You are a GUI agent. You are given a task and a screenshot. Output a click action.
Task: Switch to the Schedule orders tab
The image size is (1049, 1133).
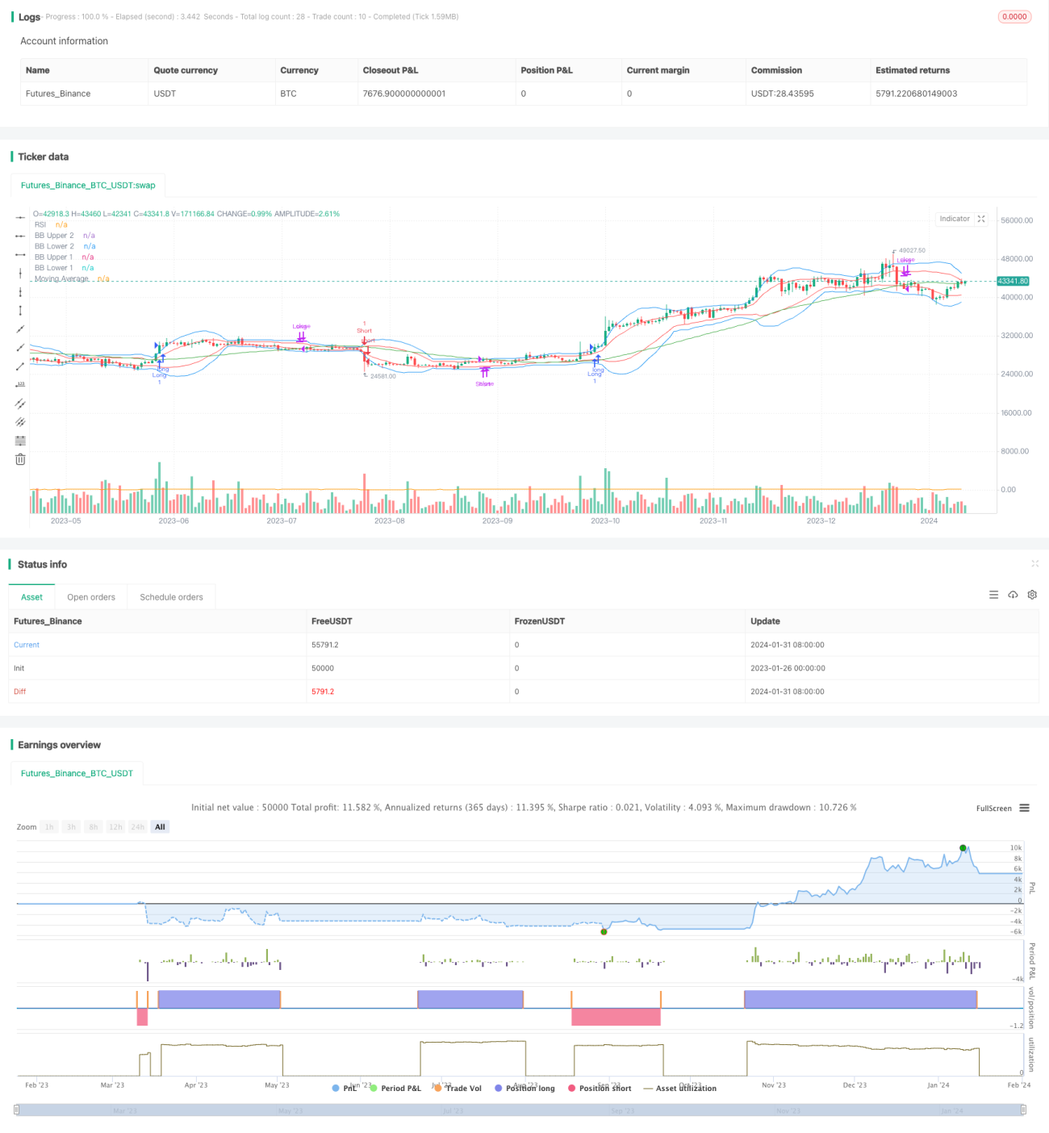click(171, 597)
